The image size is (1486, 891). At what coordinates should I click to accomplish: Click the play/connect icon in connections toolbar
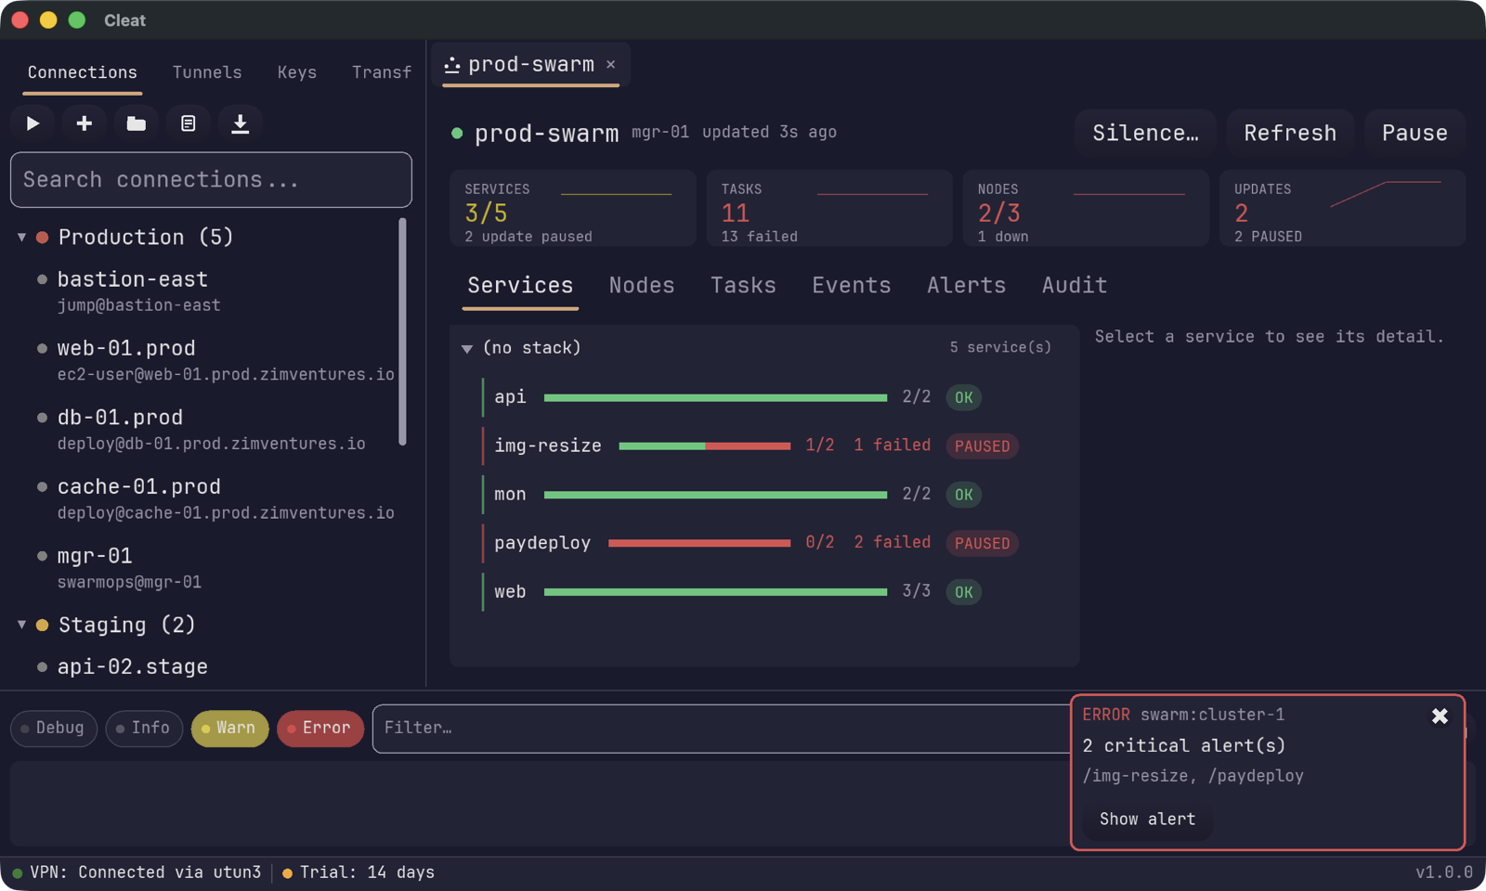tap(33, 123)
